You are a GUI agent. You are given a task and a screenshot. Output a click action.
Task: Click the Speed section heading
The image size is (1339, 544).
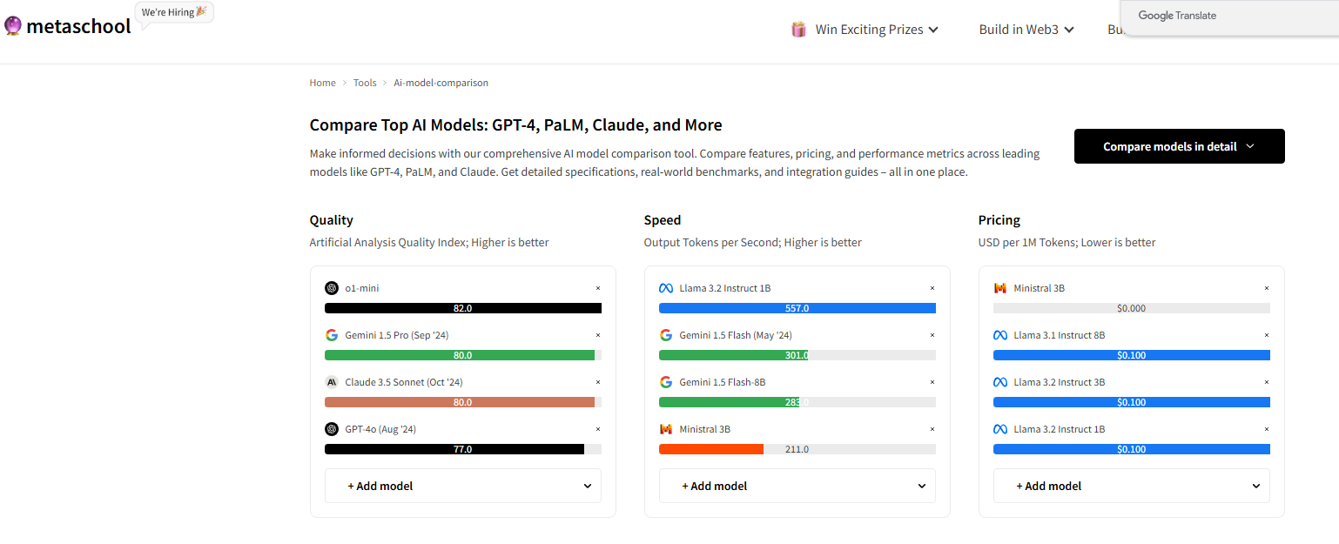[x=663, y=220]
